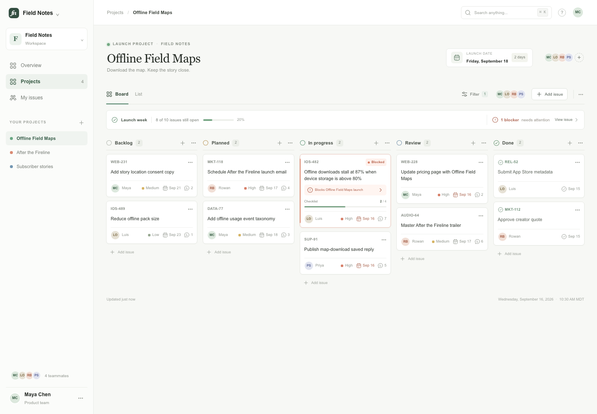Open the calendar icon beside Launch Date
This screenshot has height=414, width=597.
coord(456,58)
